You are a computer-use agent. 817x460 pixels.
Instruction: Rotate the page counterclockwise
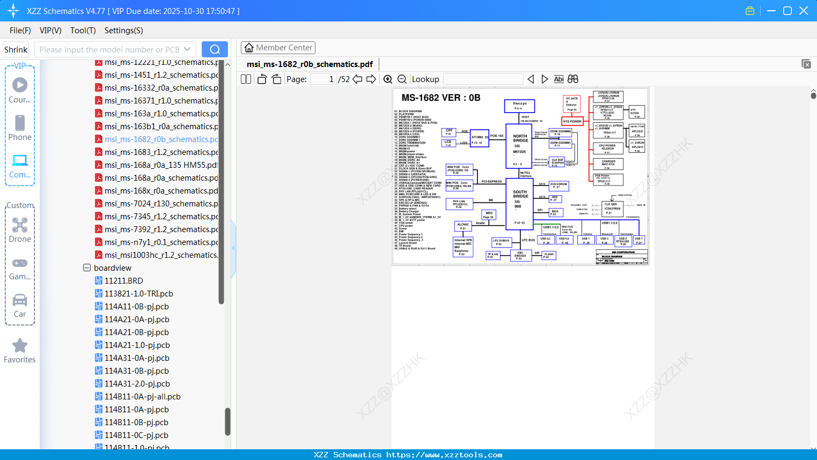click(x=262, y=79)
